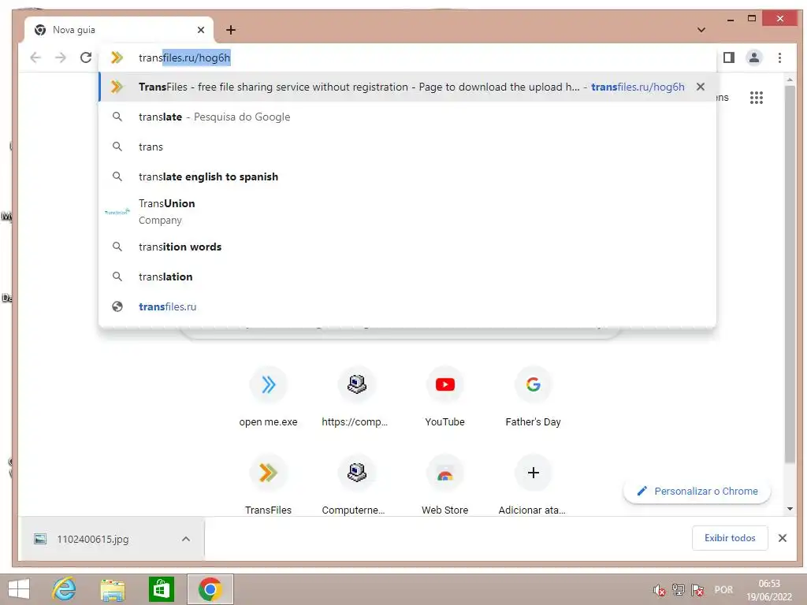Open the Google apps grid

(756, 98)
